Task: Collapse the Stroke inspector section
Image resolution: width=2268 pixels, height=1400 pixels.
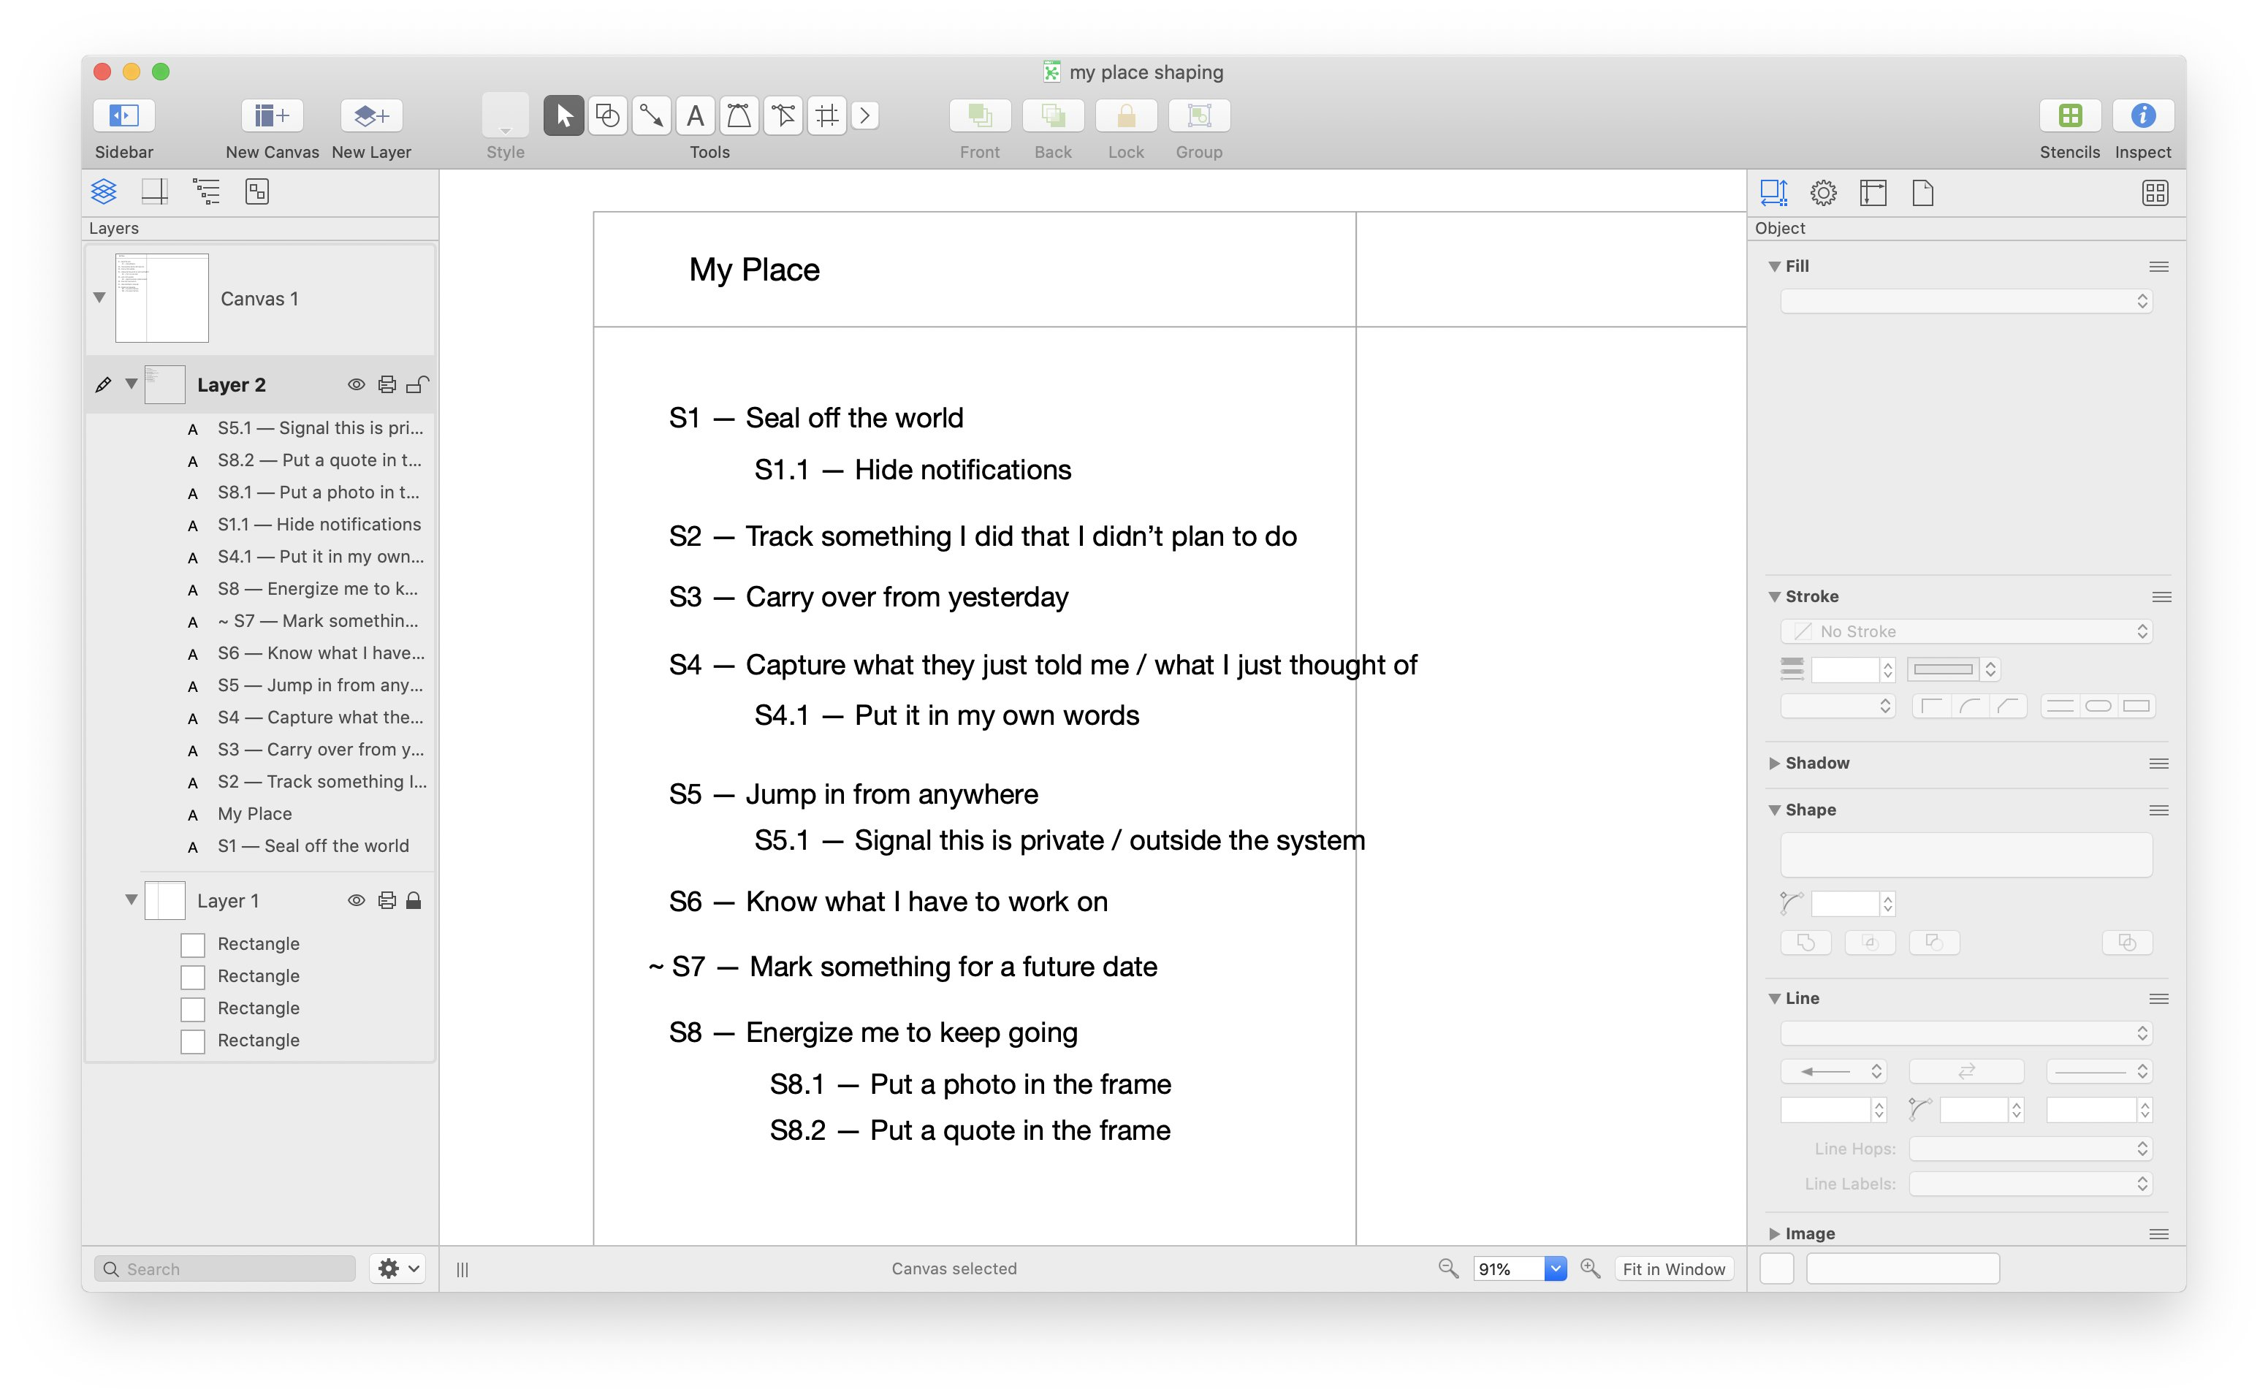Action: pos(1775,596)
